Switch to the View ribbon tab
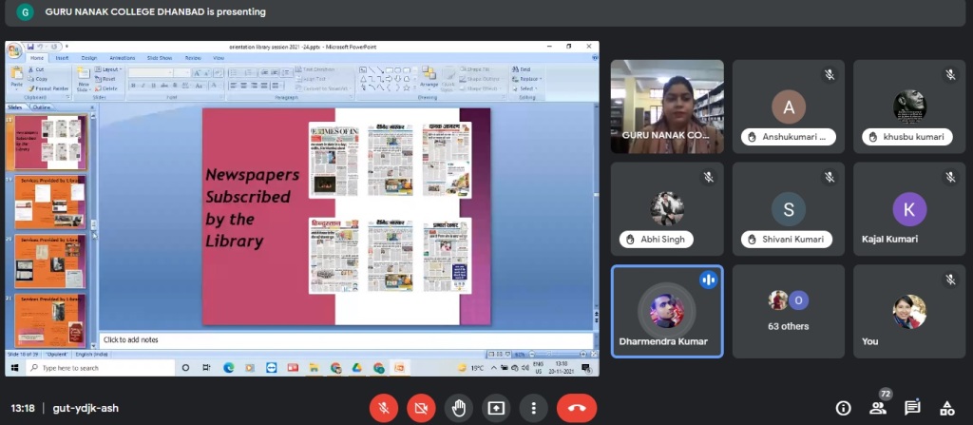Image resolution: width=973 pixels, height=425 pixels. 219,58
